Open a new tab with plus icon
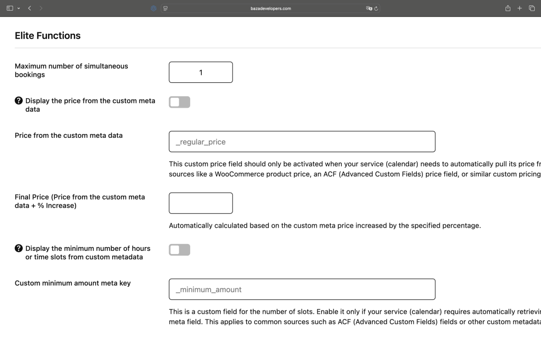Image resolution: width=541 pixels, height=338 pixels. [x=520, y=8]
